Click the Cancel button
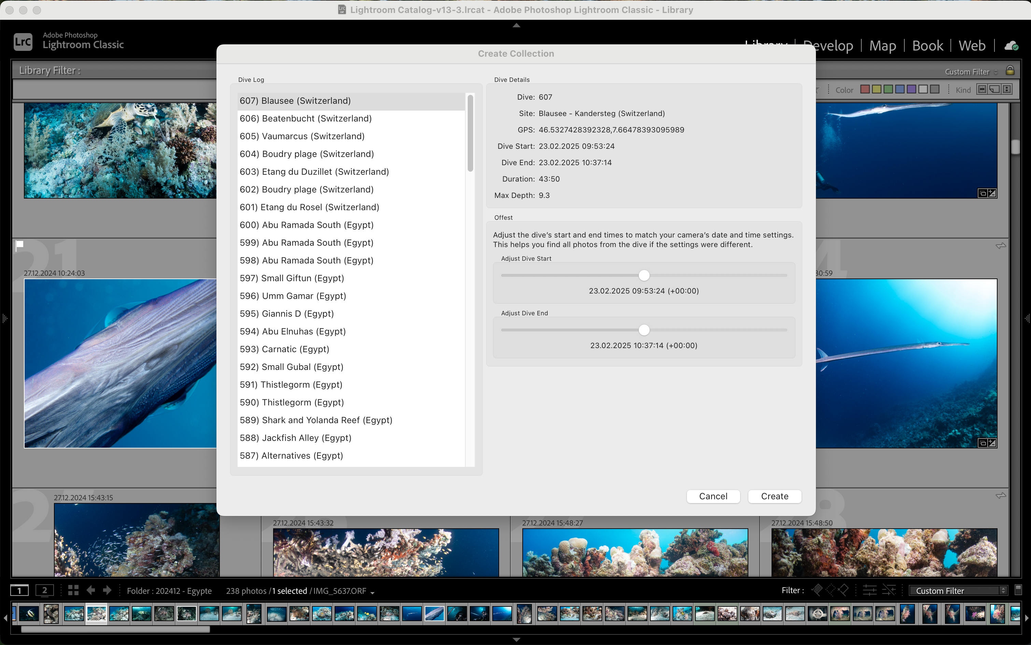This screenshot has height=645, width=1031. pyautogui.click(x=713, y=496)
